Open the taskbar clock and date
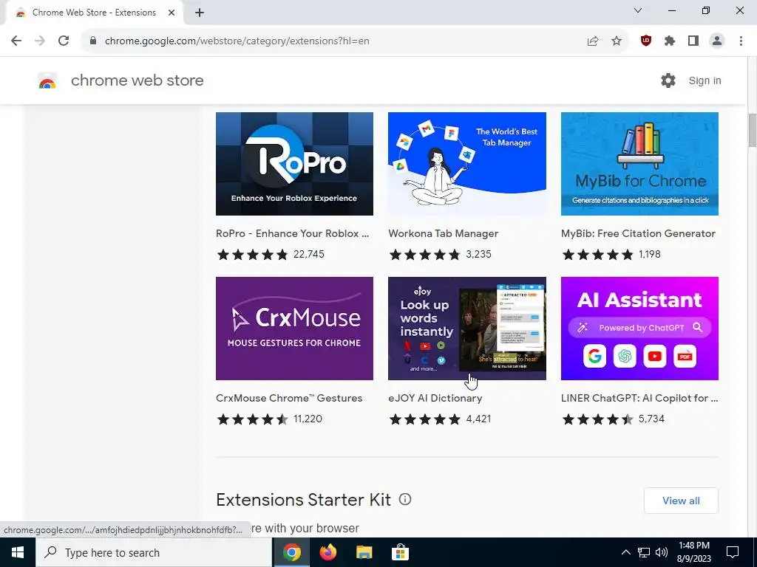 click(x=694, y=552)
